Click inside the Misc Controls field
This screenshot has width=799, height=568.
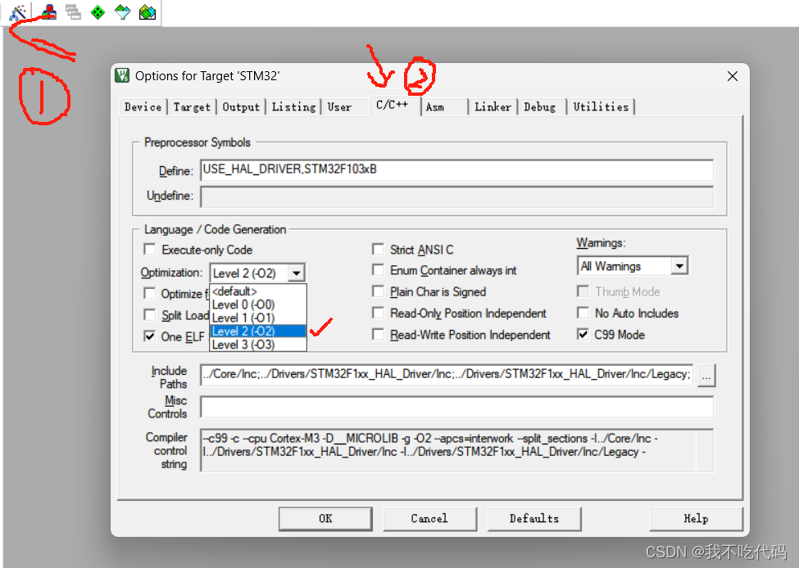coord(456,407)
